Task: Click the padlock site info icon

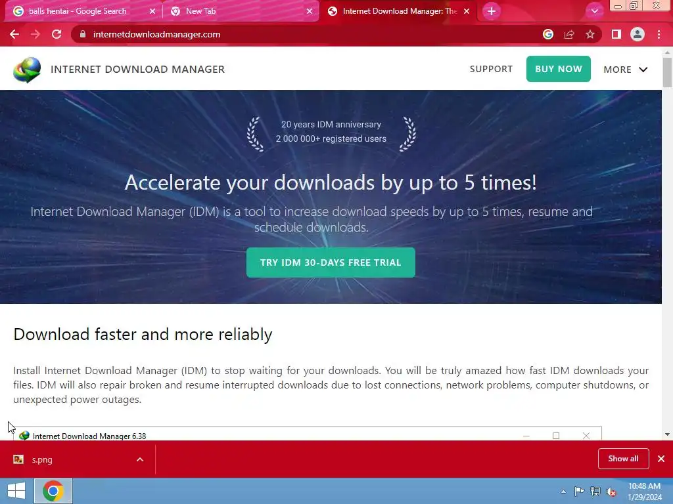Action: coord(83,34)
